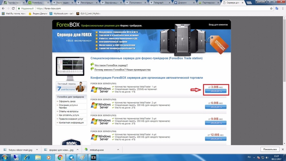Open menu arrow for mt4setup.exe download

coord(118,150)
